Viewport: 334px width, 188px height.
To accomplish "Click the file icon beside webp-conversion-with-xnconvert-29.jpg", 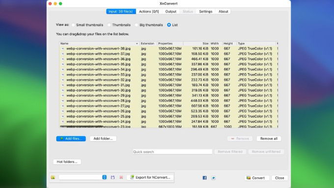I will click(x=63, y=95).
